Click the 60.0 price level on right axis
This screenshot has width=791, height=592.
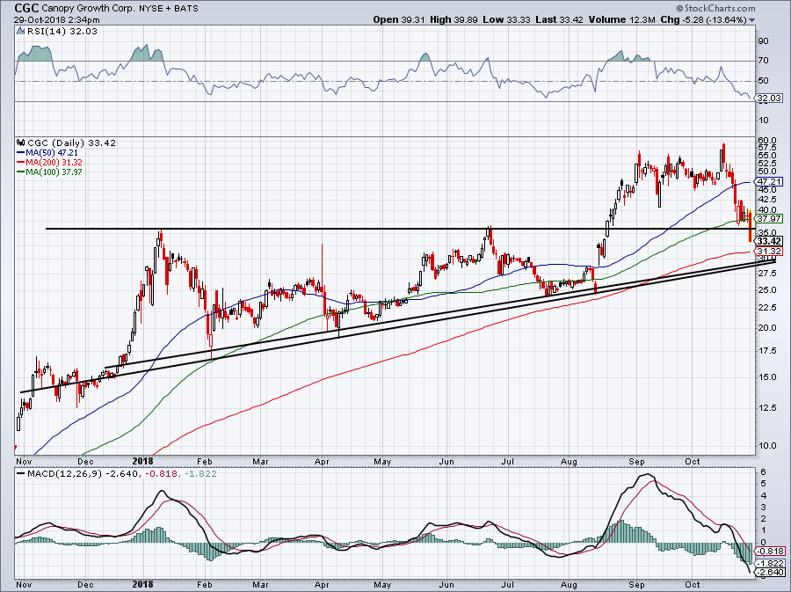coord(766,140)
